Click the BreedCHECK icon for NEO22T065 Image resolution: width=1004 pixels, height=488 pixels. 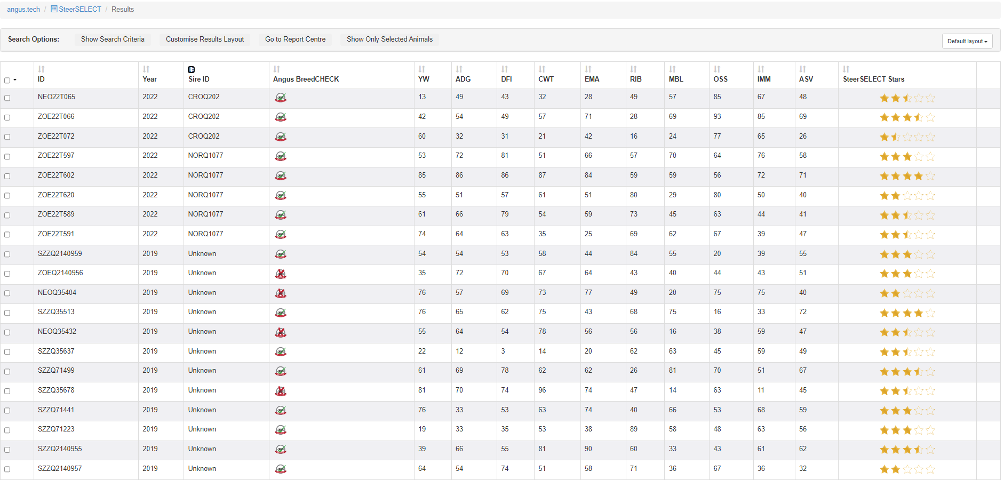(x=281, y=98)
